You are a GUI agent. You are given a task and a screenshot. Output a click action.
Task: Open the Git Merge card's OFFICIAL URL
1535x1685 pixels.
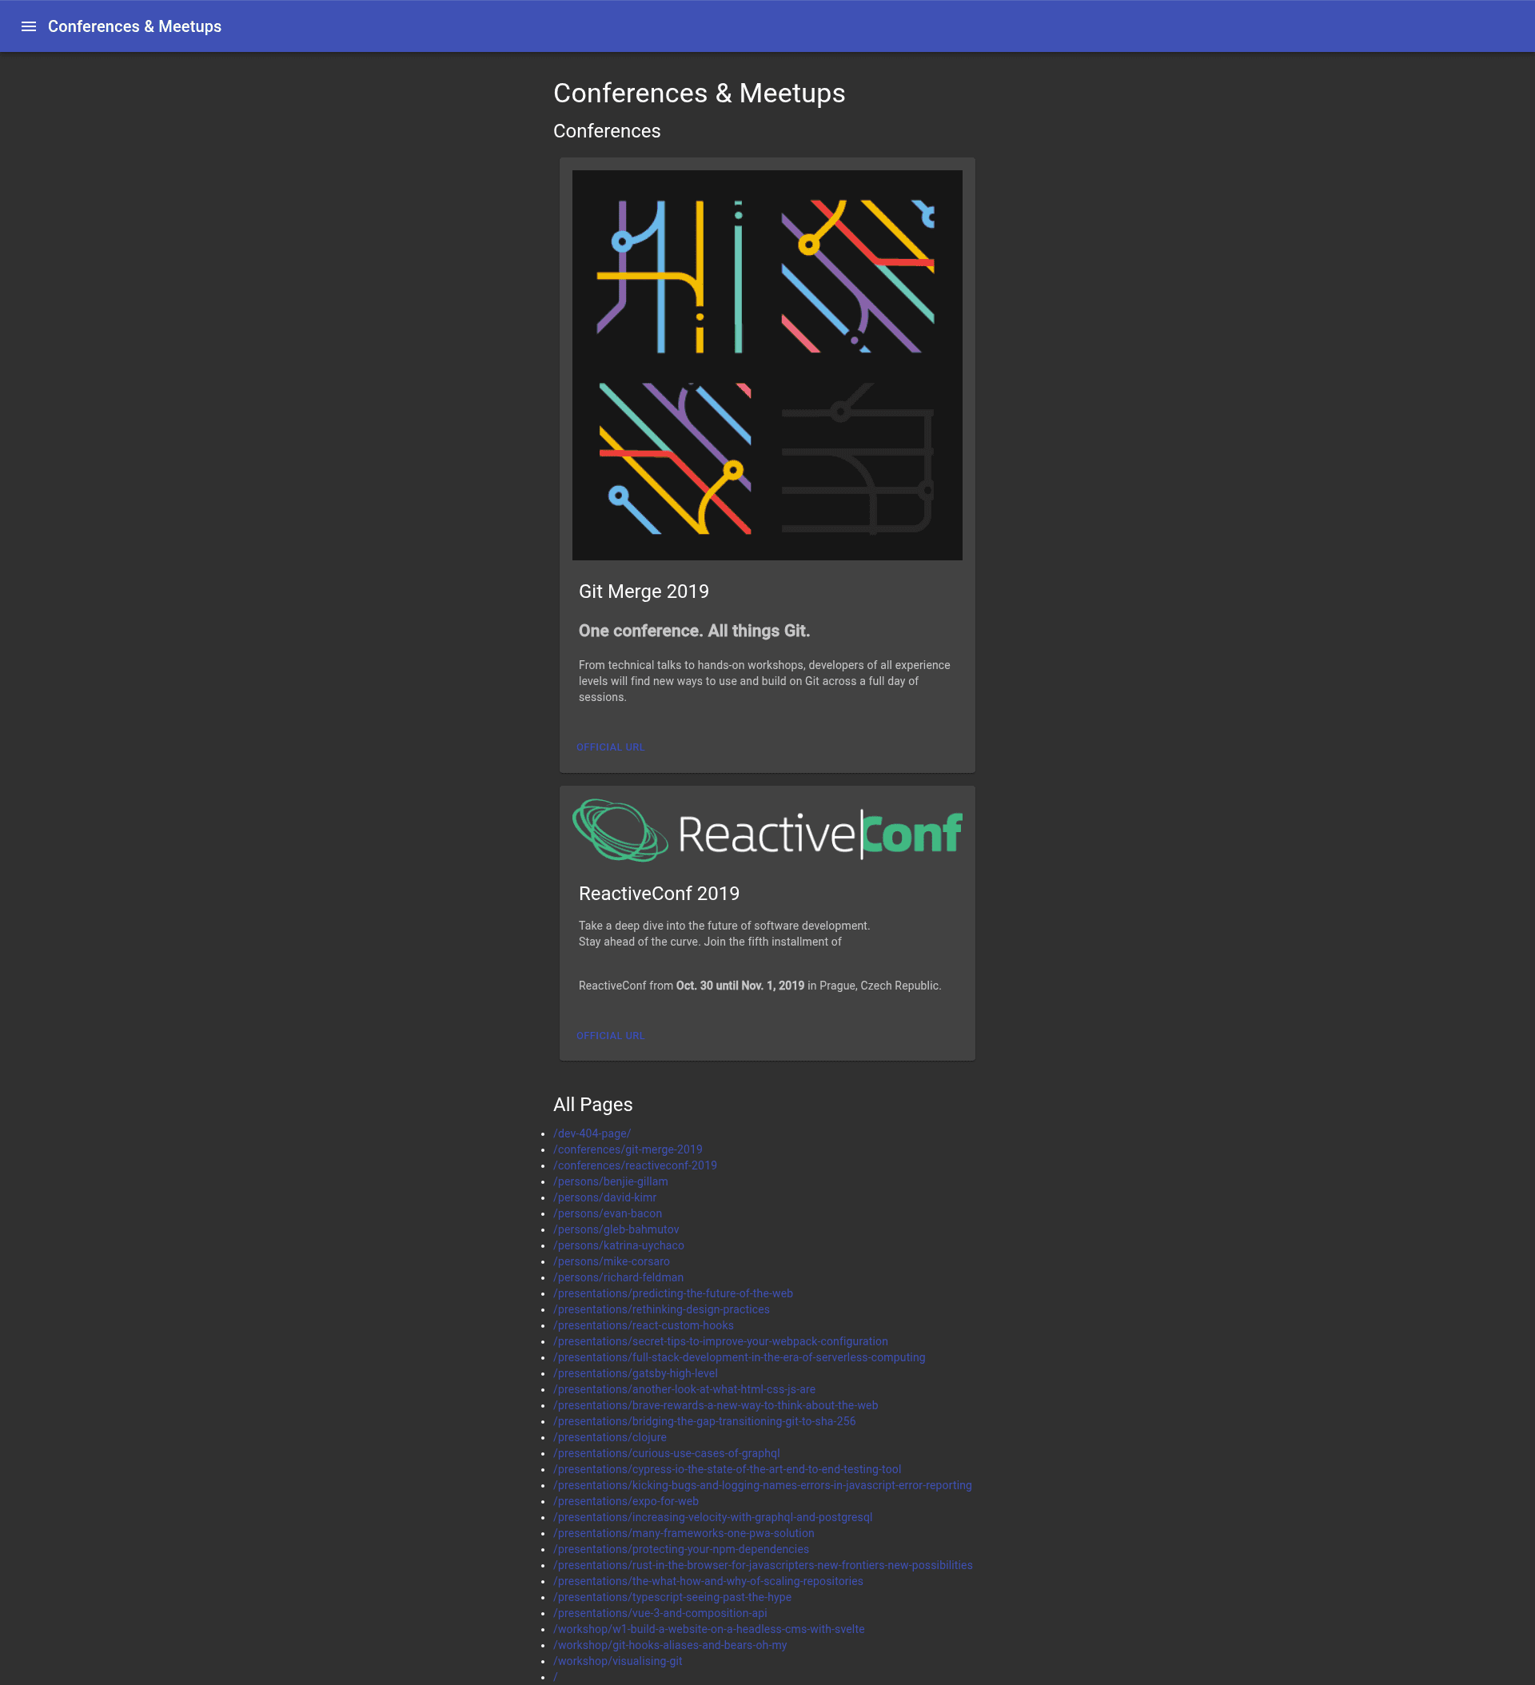click(x=610, y=747)
